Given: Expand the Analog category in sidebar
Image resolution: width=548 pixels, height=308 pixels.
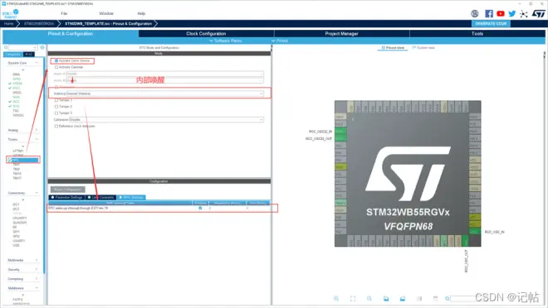Looking at the screenshot, I should [x=22, y=130].
